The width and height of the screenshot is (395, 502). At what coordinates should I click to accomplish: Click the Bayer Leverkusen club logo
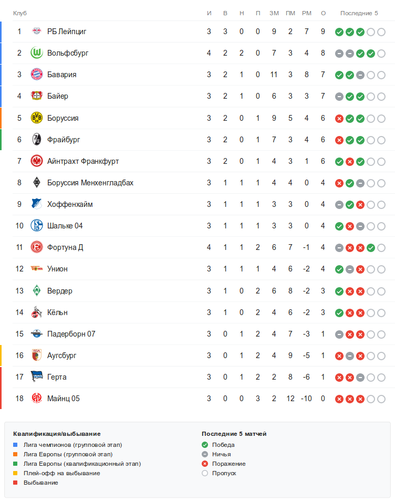[36, 96]
